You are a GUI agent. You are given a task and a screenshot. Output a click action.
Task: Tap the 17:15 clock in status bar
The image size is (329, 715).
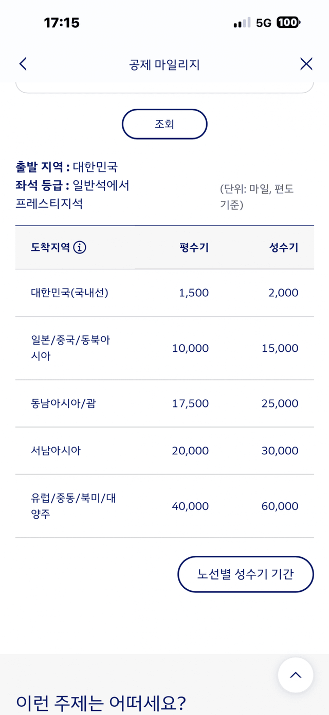62,23
